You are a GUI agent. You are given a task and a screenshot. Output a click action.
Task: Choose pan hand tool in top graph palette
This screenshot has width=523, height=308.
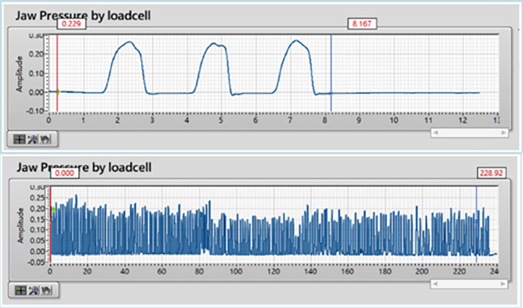[x=44, y=139]
